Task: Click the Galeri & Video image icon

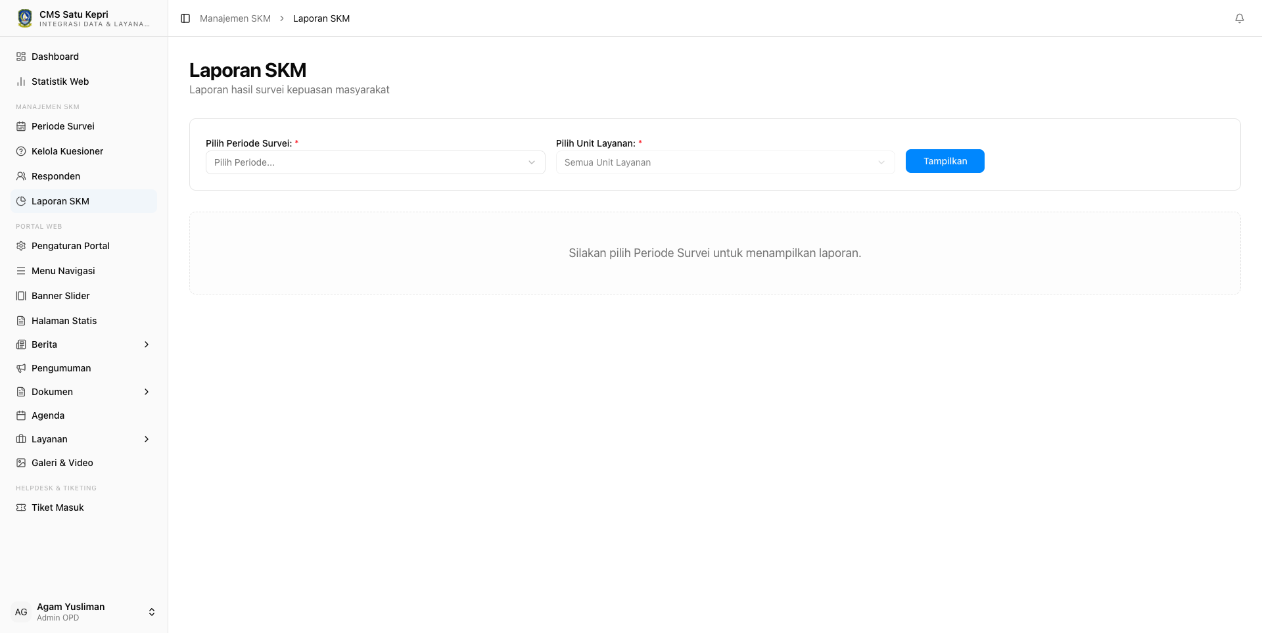Action: tap(21, 463)
